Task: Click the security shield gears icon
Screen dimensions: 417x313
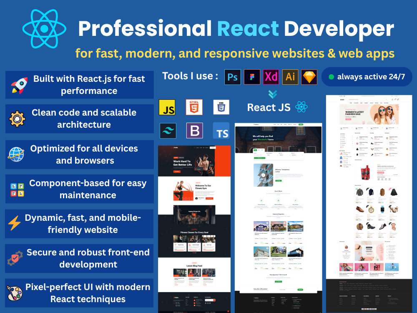Action: 15,258
